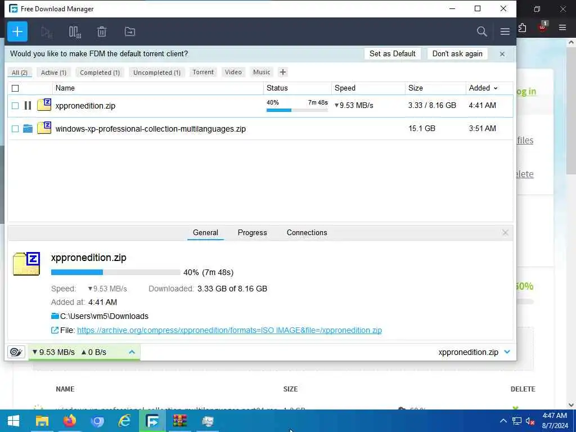Image resolution: width=576 pixels, height=432 pixels.
Task: Sort by Added column header
Action: coord(483,88)
